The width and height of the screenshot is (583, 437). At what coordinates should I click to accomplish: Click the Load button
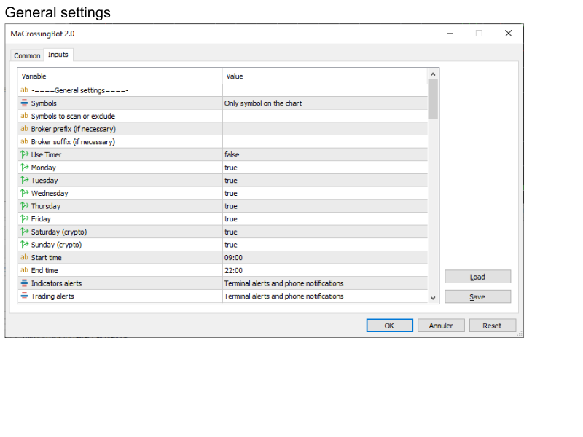[x=478, y=277]
